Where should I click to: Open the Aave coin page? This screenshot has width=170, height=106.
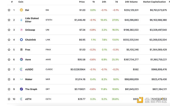(28, 60)
